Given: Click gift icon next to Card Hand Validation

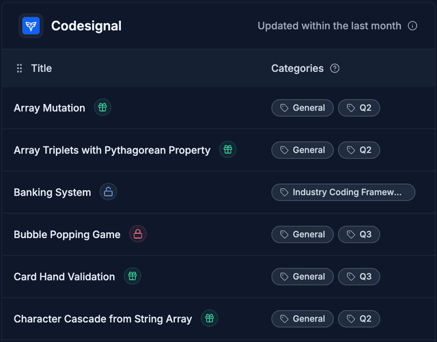Looking at the screenshot, I should [132, 276].
